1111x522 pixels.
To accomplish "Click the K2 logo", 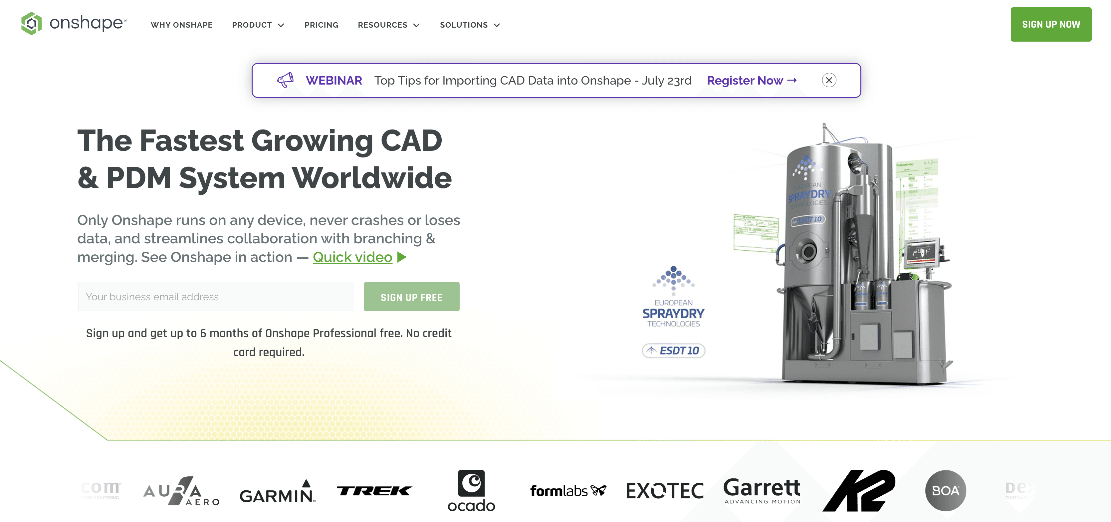I will click(x=859, y=491).
